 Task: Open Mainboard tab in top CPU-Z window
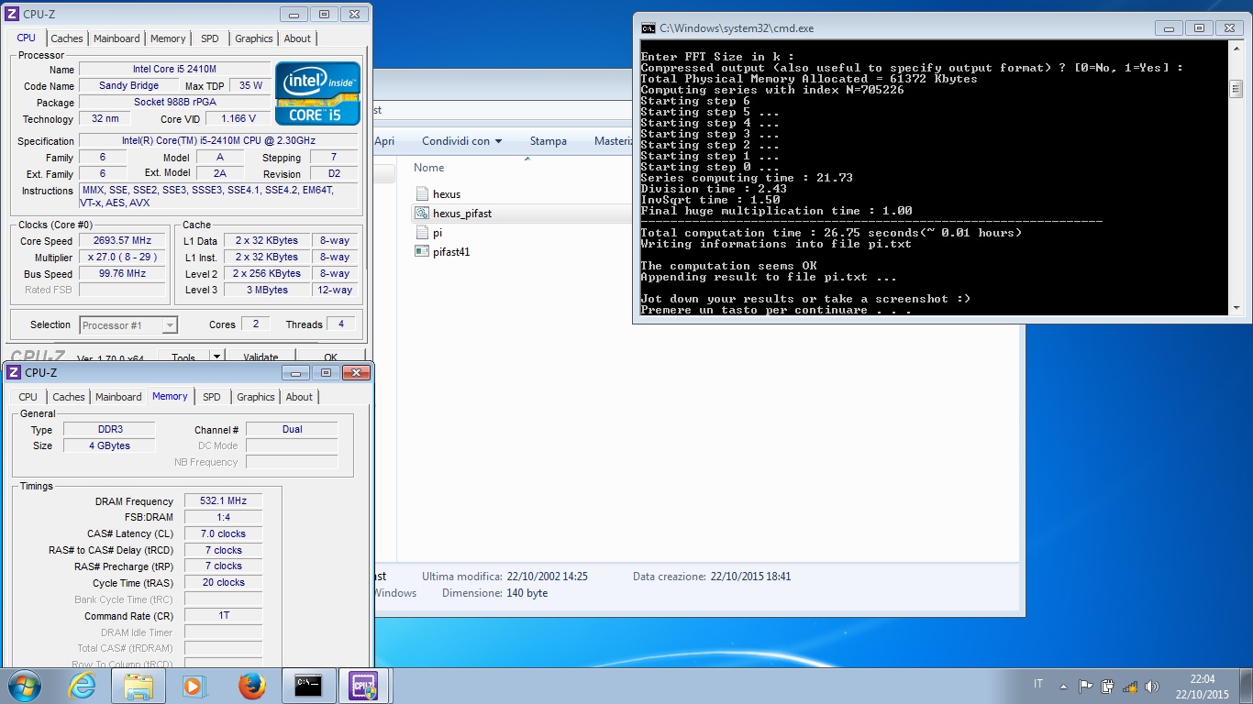(x=116, y=38)
